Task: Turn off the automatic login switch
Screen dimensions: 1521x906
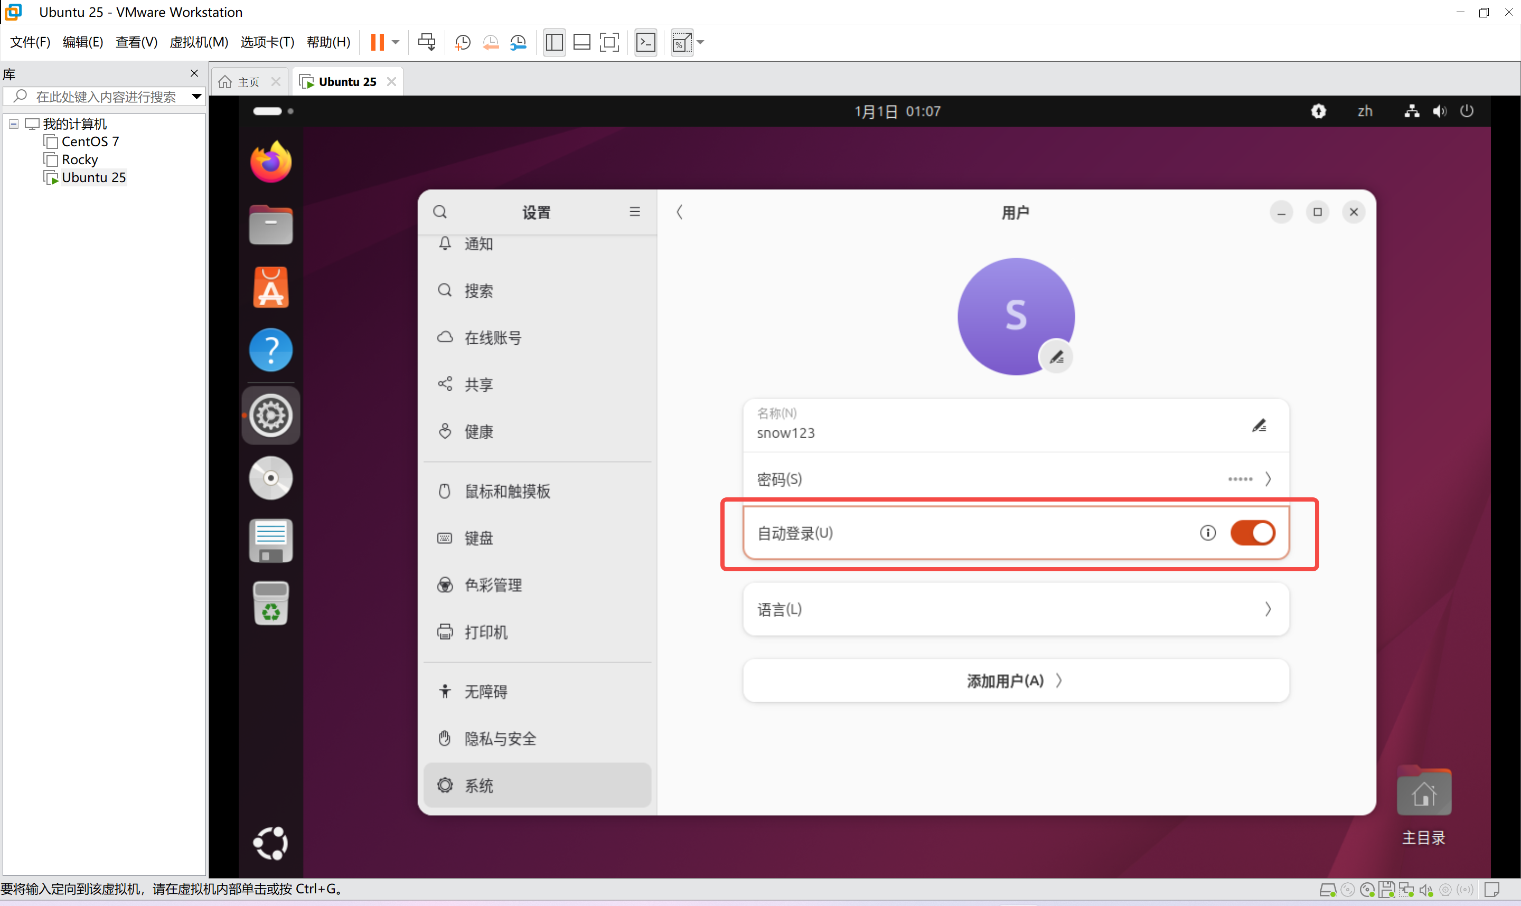Action: click(x=1252, y=533)
